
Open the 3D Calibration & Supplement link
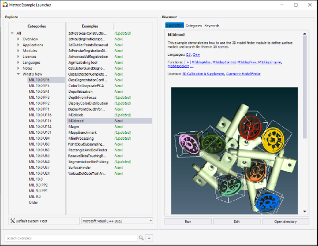tap(203, 74)
